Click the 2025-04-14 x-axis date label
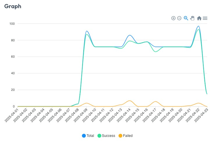 (x=125, y=115)
